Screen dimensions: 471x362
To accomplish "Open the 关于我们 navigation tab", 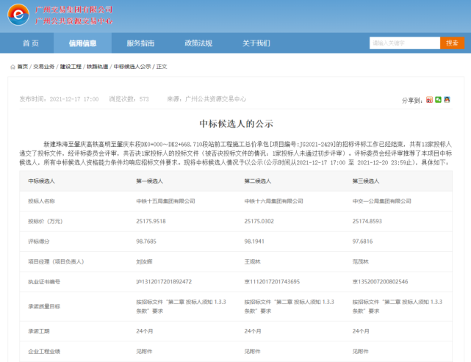I will click(256, 43).
